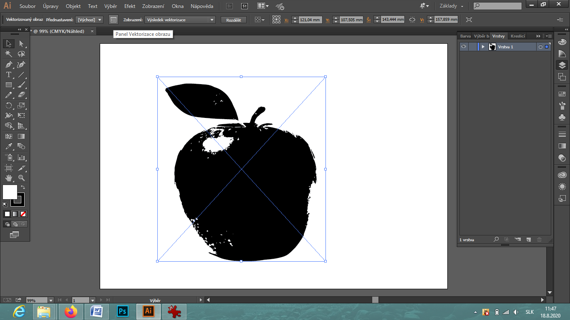Select the Eyedropper tool

(8, 146)
